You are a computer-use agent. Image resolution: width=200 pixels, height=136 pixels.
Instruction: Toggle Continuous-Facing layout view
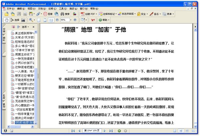click(187, 131)
